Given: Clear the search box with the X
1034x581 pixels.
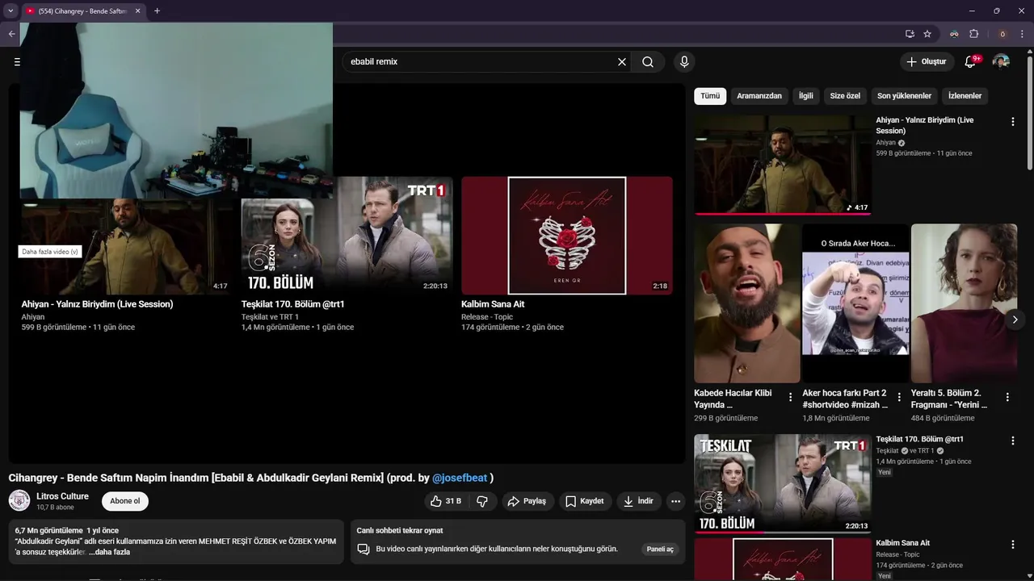Looking at the screenshot, I should [x=622, y=61].
